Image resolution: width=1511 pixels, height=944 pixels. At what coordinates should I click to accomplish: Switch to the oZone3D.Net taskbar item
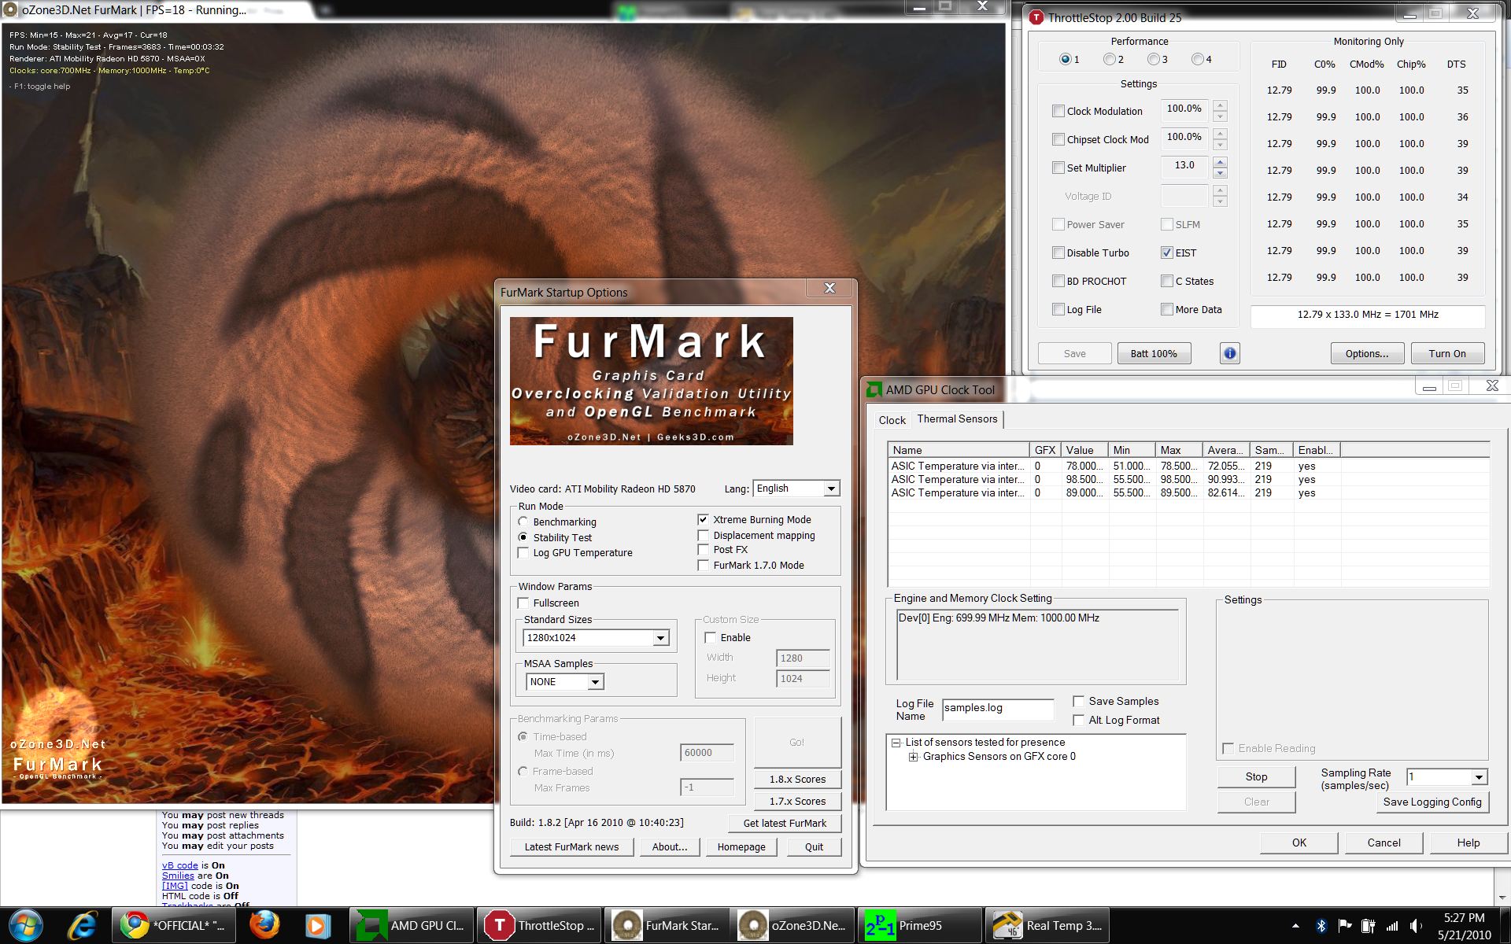click(x=792, y=925)
